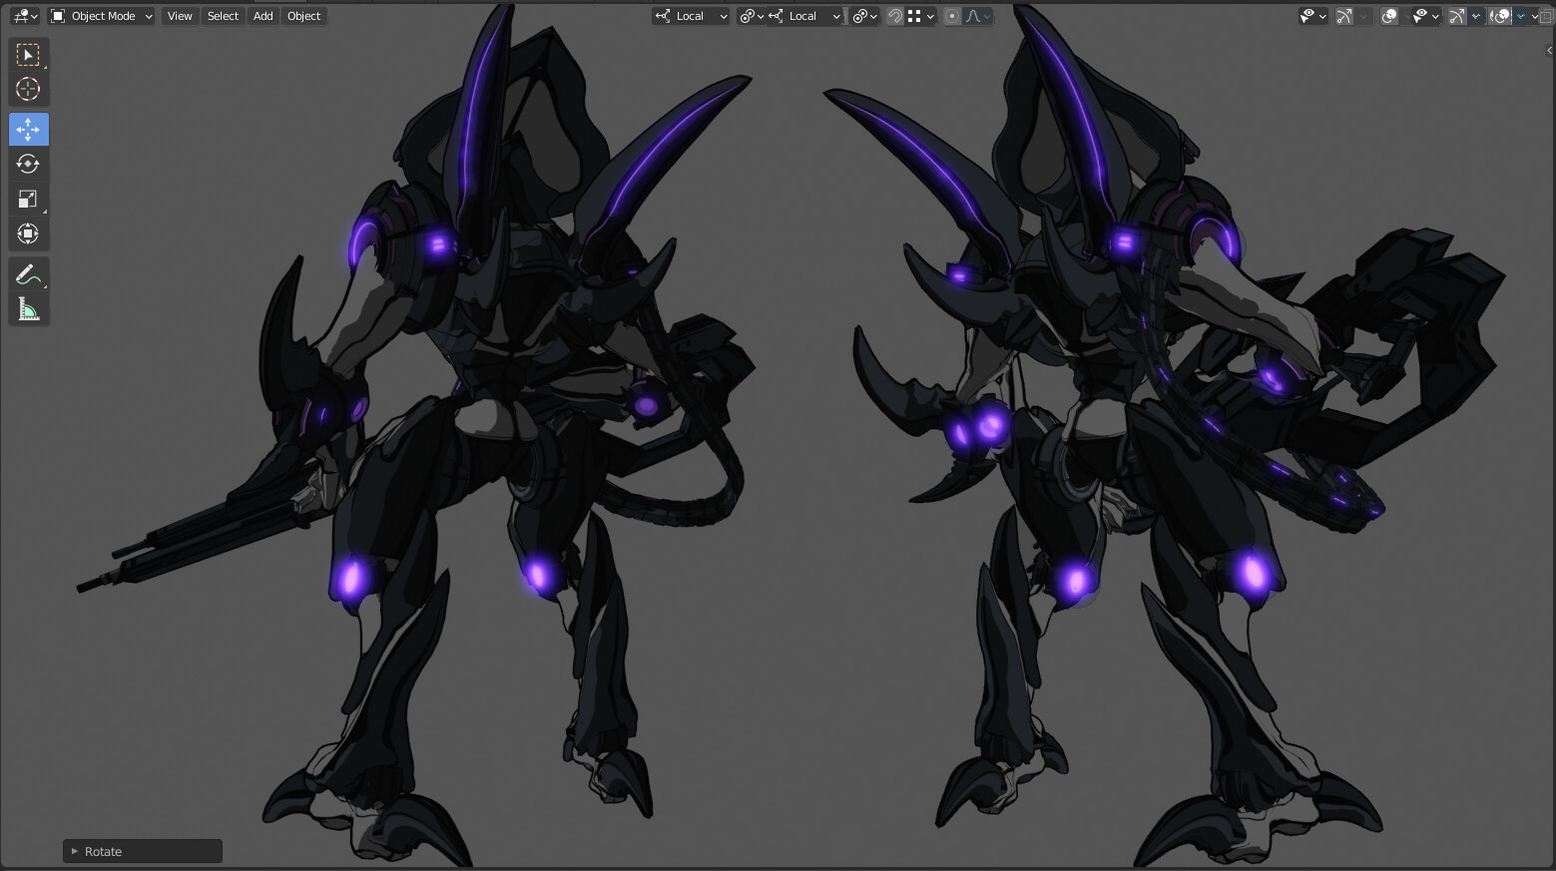The width and height of the screenshot is (1556, 871).
Task: Click the Select menu button
Action: click(223, 16)
